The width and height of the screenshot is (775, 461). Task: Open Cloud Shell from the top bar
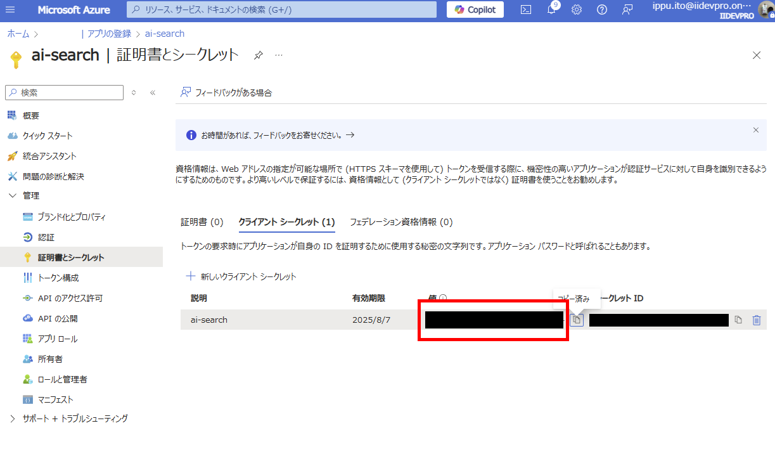(526, 10)
